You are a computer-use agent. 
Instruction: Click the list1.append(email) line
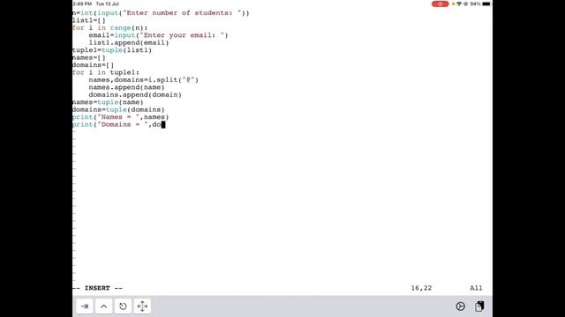pyautogui.click(x=129, y=43)
